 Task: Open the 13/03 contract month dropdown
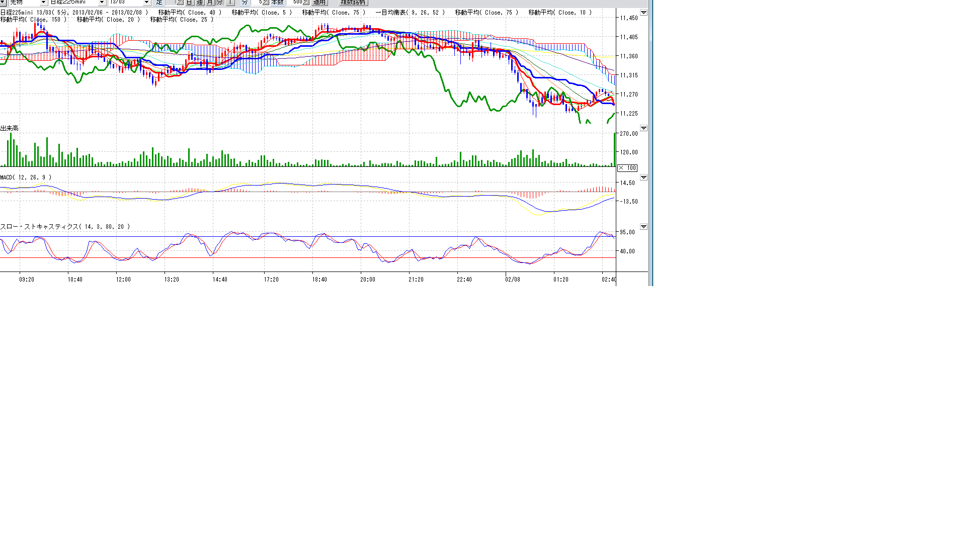pyautogui.click(x=146, y=3)
